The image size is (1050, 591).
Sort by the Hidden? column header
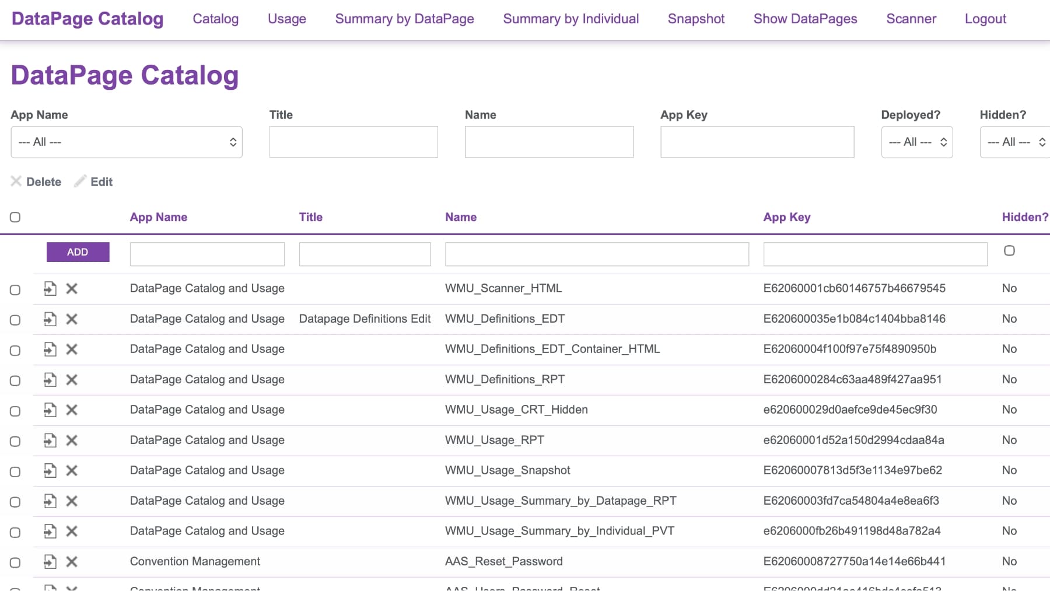(1025, 217)
